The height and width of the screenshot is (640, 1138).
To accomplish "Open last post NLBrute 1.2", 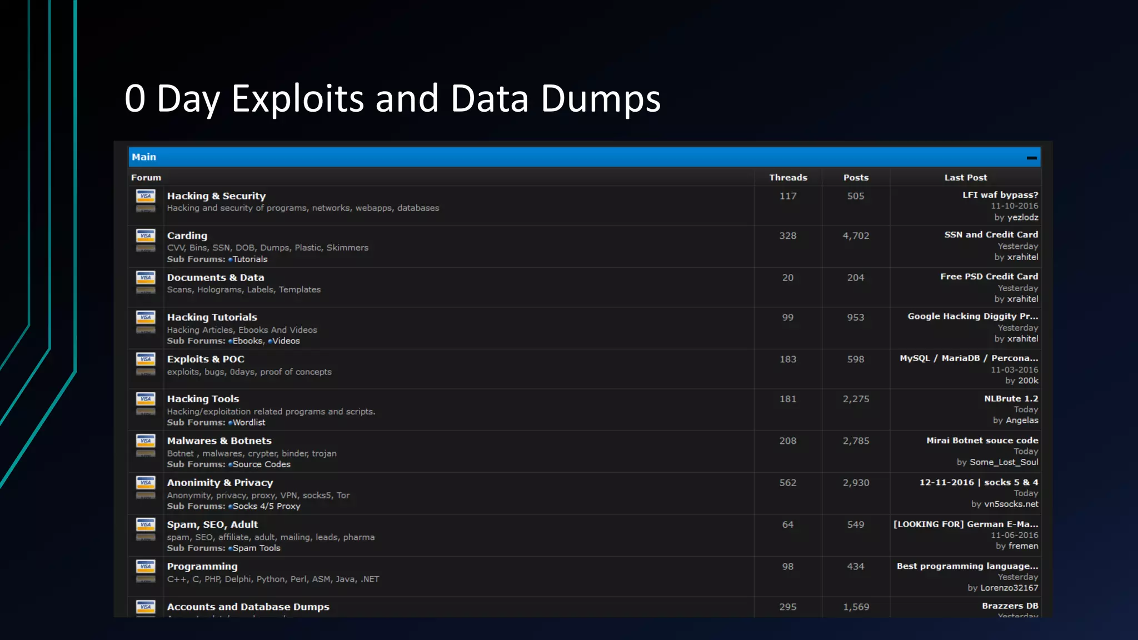I will 1011,399.
